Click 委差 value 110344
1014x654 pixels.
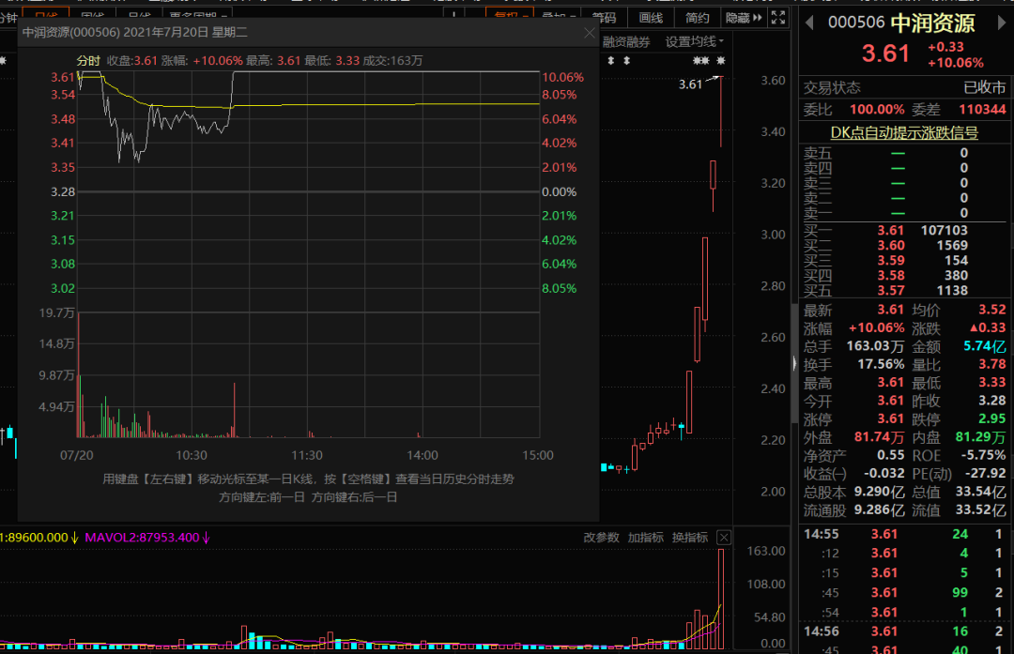click(982, 110)
